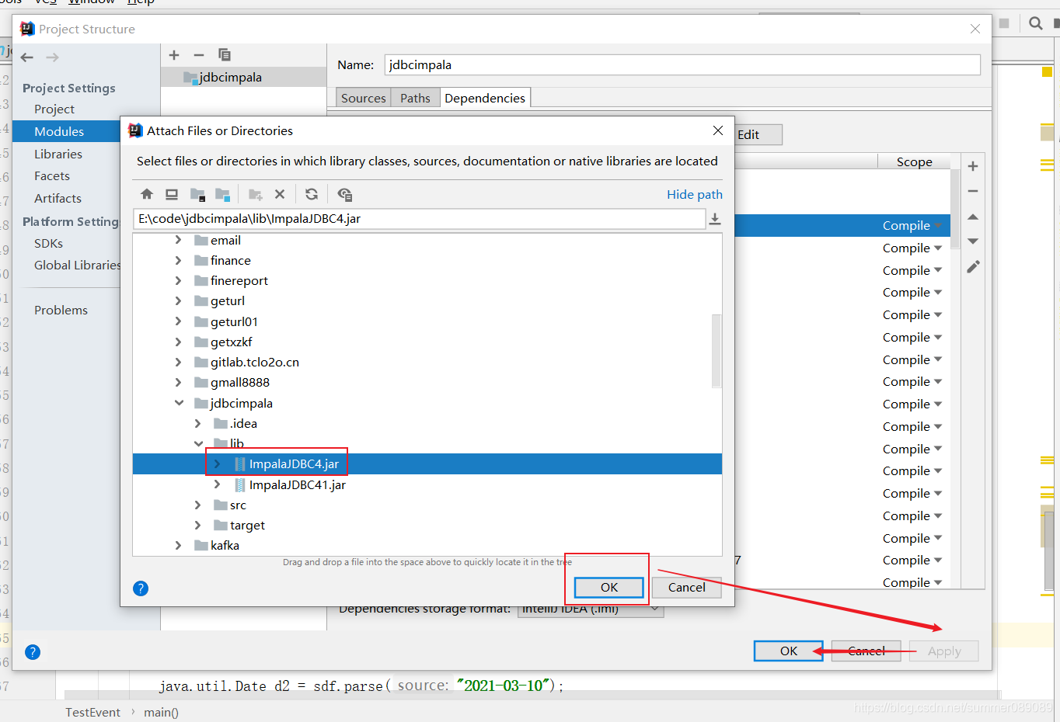Expand the email folder
Screen dimensions: 1060x722
click(x=178, y=240)
